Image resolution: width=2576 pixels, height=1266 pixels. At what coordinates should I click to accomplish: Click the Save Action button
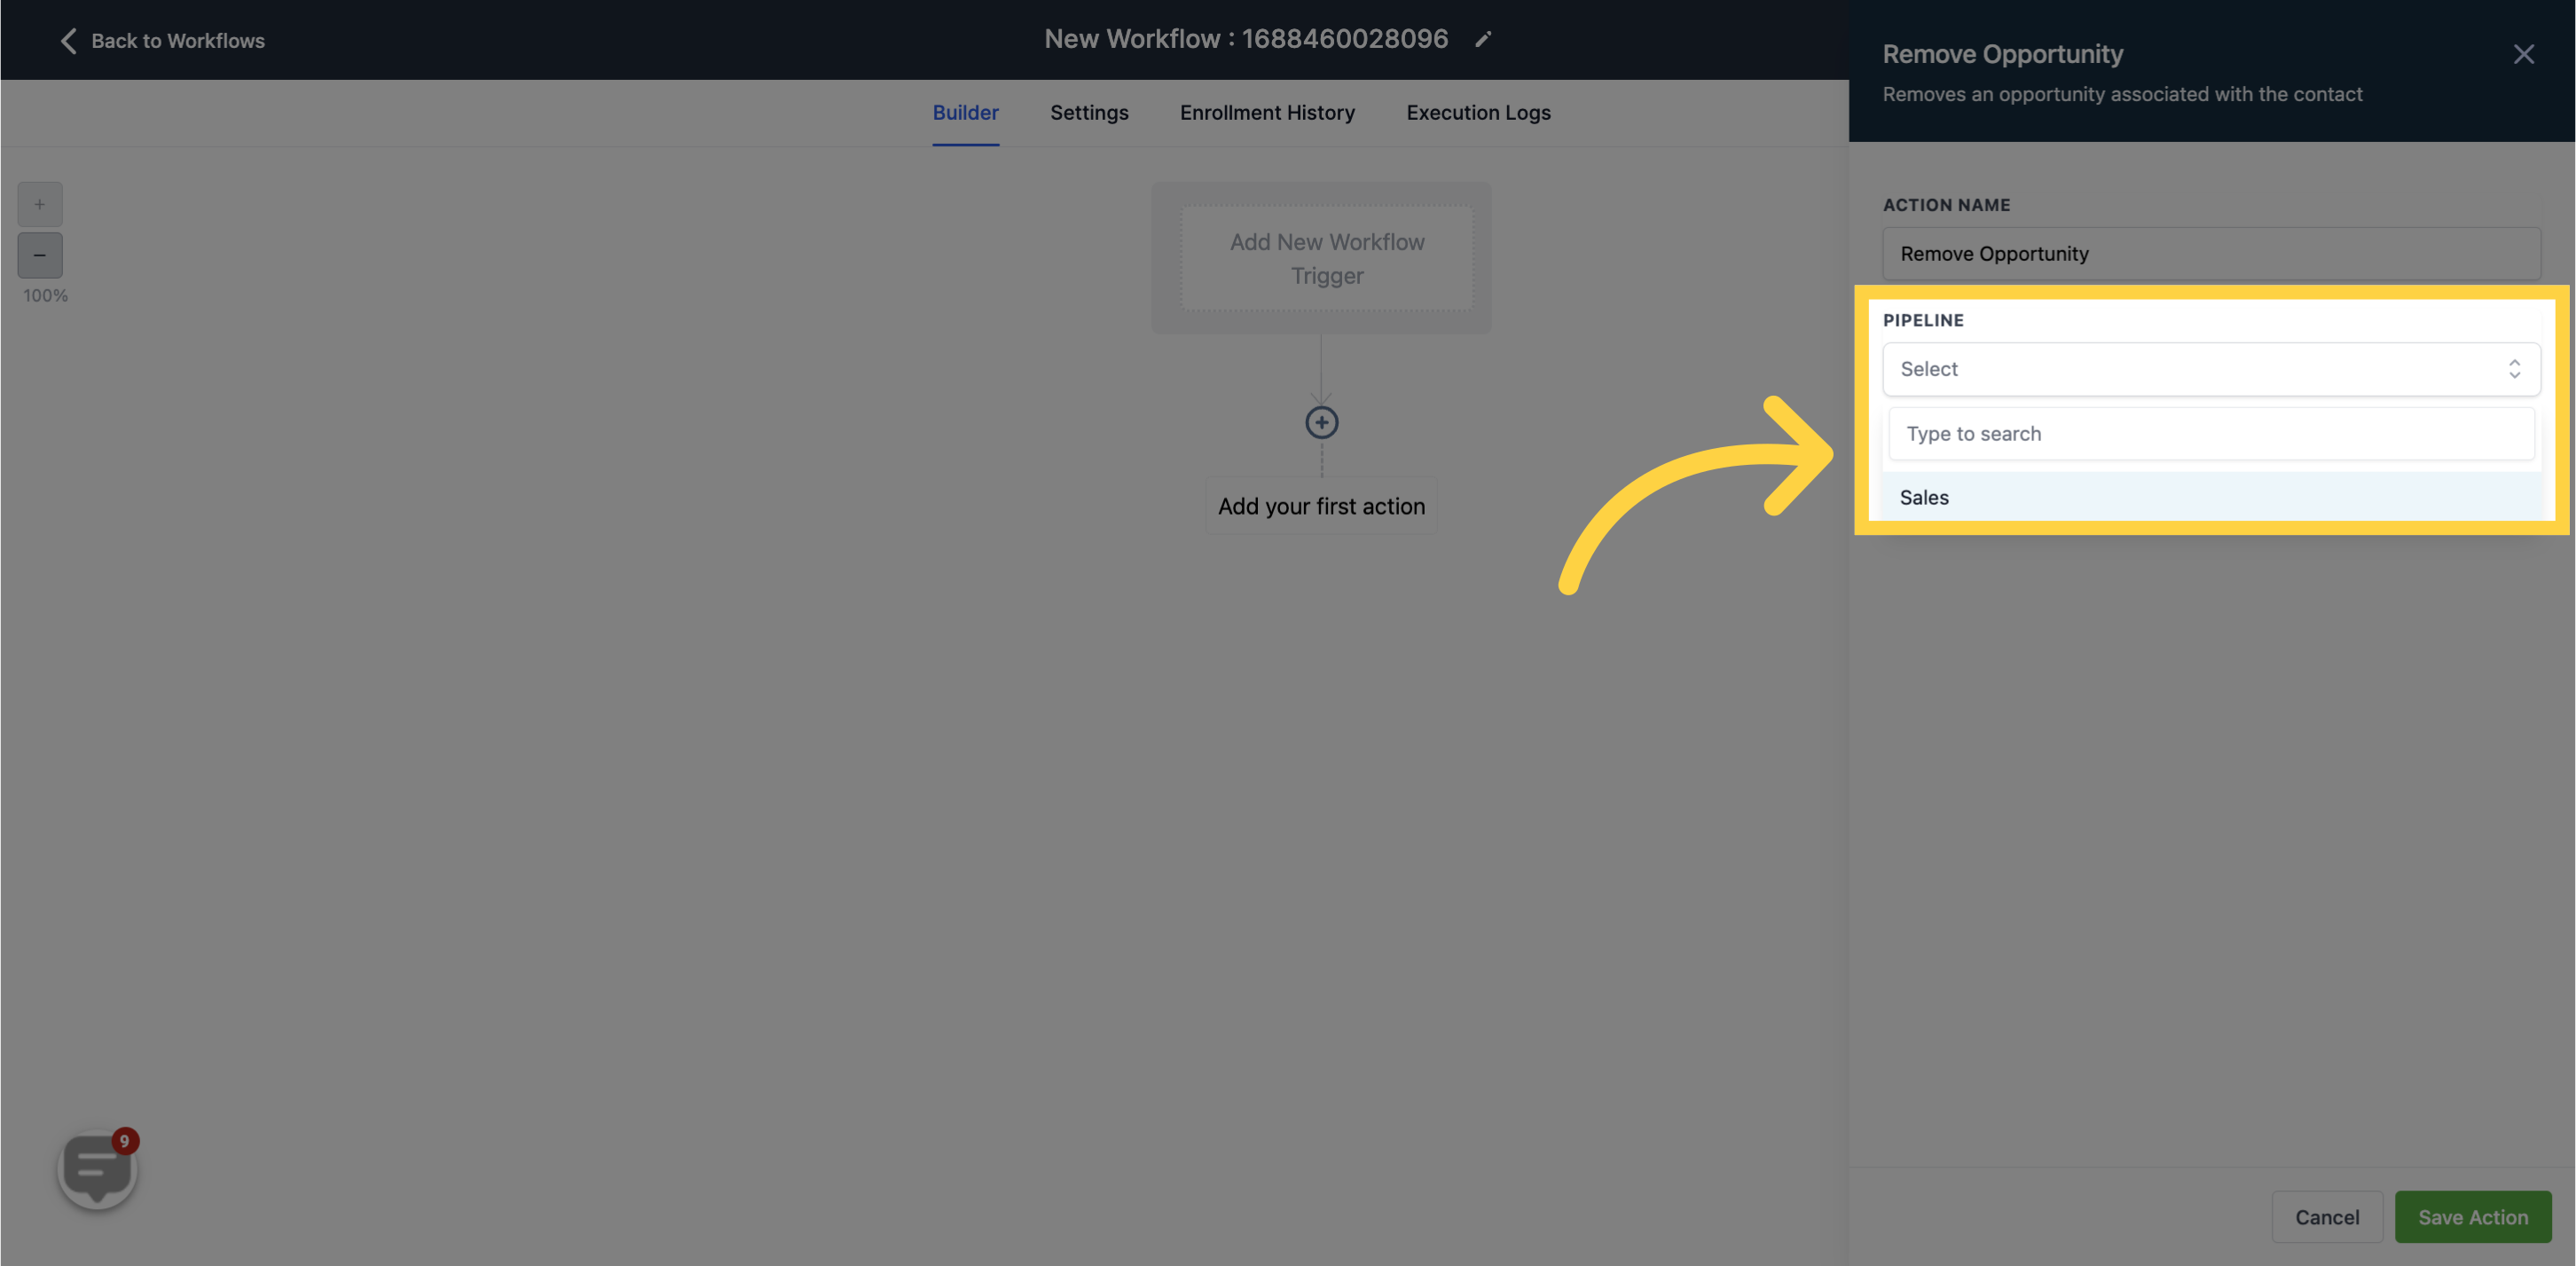(2472, 1215)
